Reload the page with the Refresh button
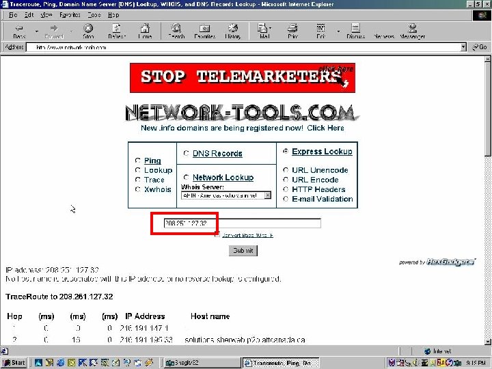 [x=117, y=31]
